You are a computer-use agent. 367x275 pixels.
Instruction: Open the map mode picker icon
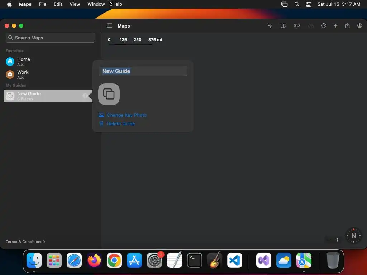(x=283, y=26)
